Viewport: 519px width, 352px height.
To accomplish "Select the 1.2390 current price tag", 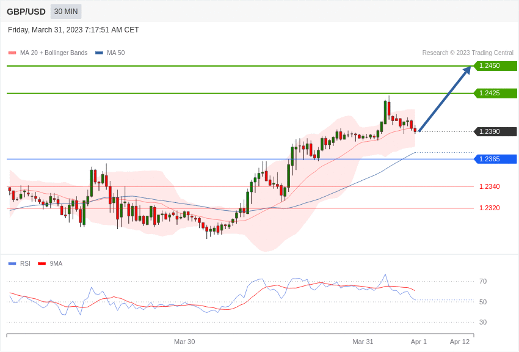I will (x=496, y=131).
